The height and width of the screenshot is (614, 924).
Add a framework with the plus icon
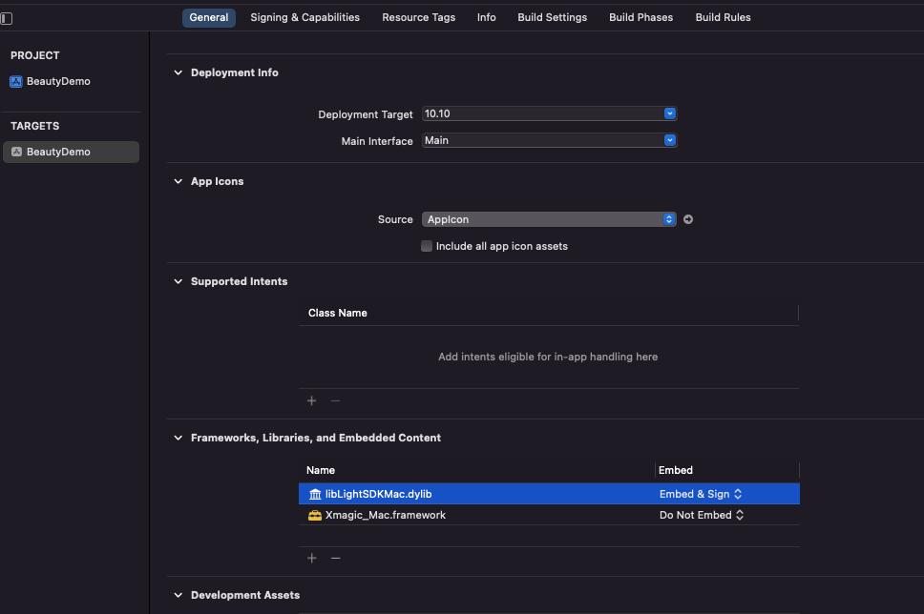[x=312, y=558]
